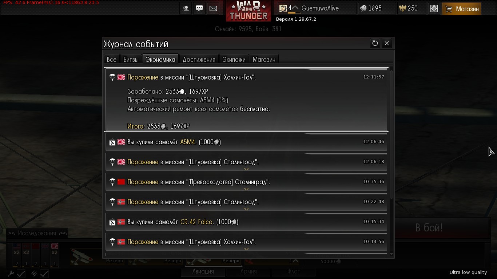The width and height of the screenshot is (497, 279).
Task: Click the refresh icon in event log header
Action: tap(375, 43)
